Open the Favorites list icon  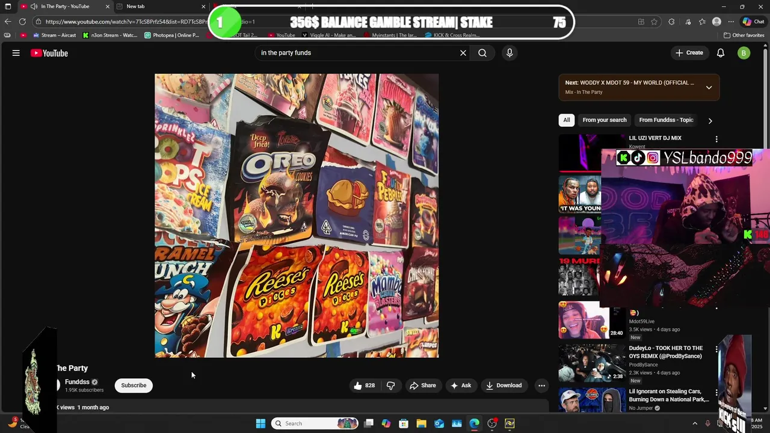(702, 22)
